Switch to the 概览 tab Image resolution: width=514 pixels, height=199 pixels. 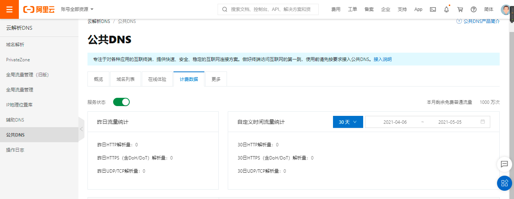tap(98, 79)
